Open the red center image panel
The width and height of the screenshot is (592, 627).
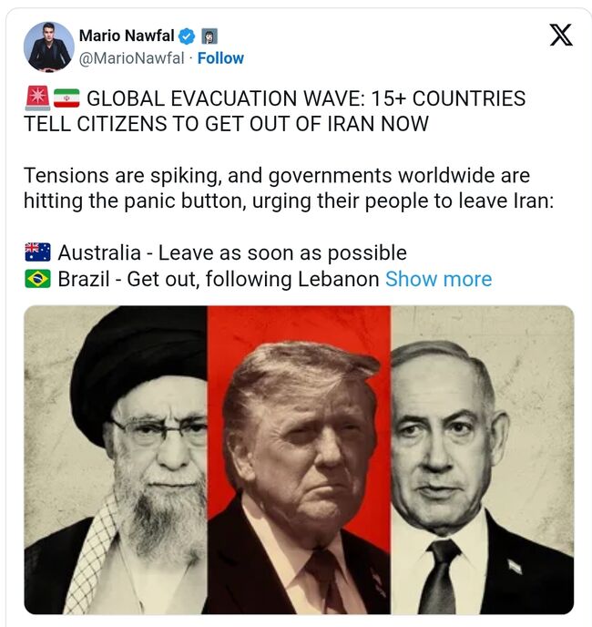[x=299, y=460]
